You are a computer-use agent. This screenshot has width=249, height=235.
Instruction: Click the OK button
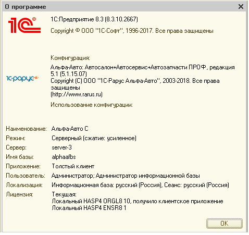[225, 224]
